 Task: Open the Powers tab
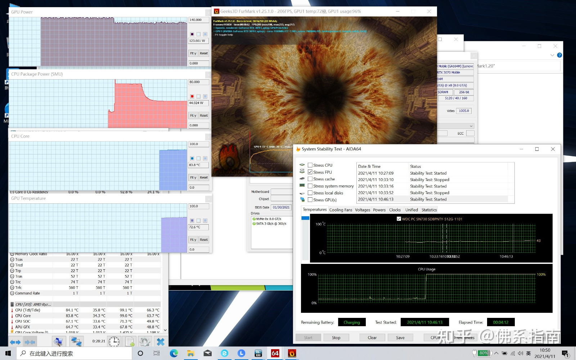click(379, 210)
